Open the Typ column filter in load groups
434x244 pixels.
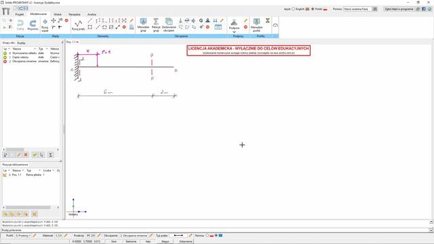coord(47,49)
